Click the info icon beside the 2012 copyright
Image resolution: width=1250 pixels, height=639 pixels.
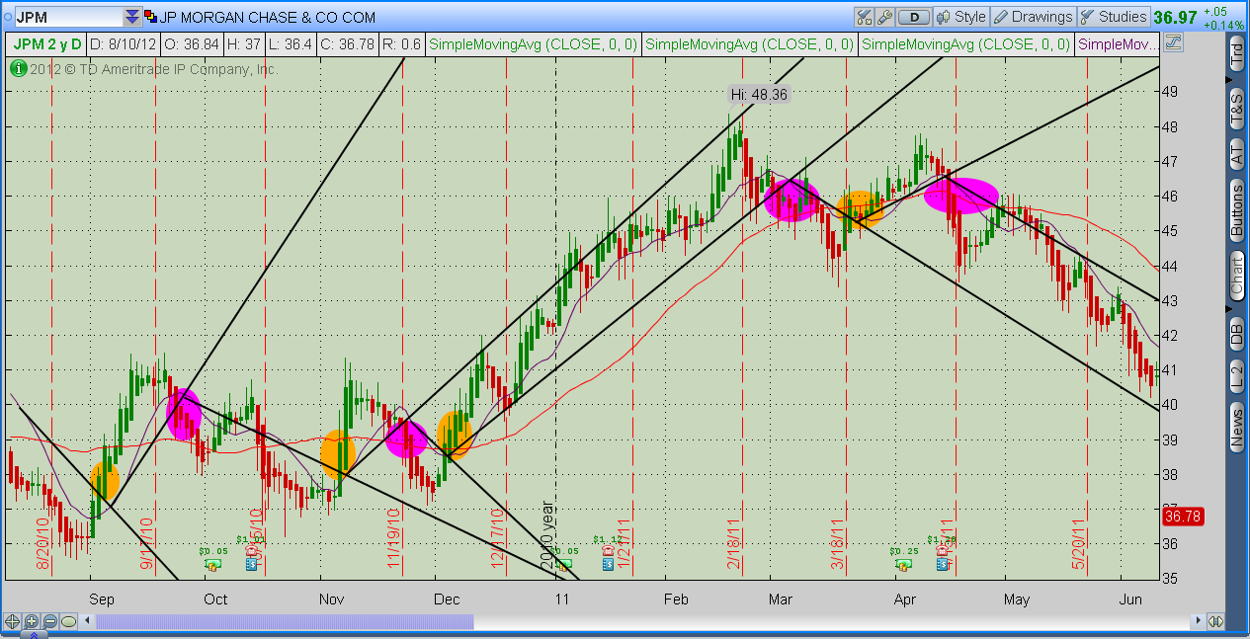[18, 69]
